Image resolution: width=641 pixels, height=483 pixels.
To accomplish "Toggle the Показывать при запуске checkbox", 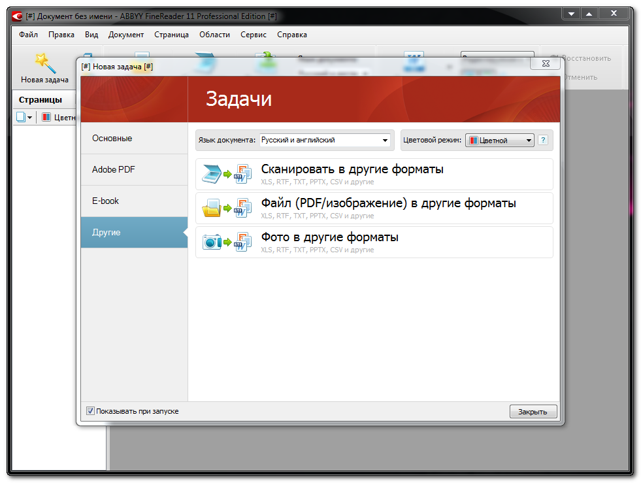I will click(91, 411).
